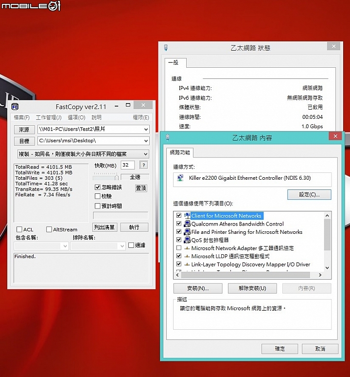350x377 pixels.
Task: Enable the 校驗 verify checkbox
Action: pos(97,196)
